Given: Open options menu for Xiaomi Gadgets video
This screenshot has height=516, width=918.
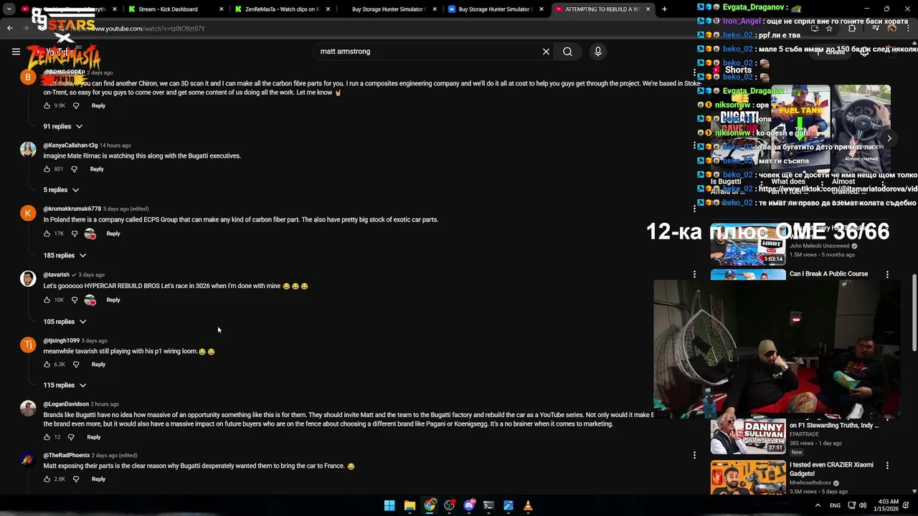Looking at the screenshot, I should [x=887, y=466].
